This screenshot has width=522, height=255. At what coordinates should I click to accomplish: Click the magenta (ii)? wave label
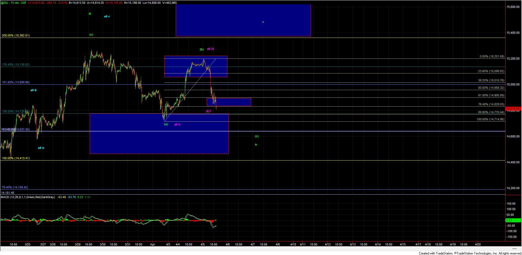click(x=209, y=111)
